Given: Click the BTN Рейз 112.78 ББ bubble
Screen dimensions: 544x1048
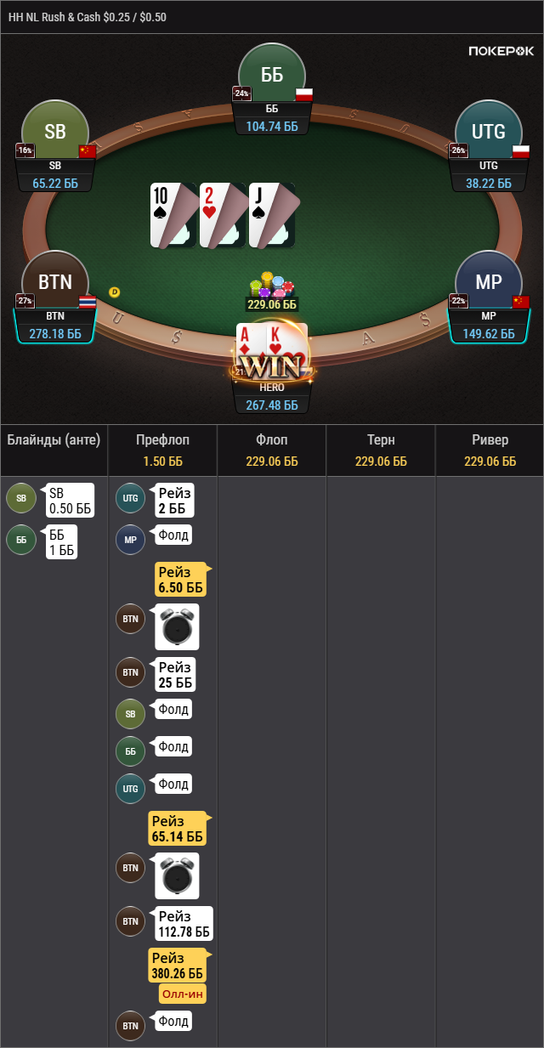Looking at the screenshot, I should [x=184, y=923].
